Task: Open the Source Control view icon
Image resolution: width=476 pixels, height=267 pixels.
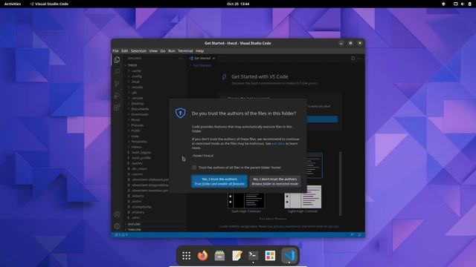Action: coord(117,84)
